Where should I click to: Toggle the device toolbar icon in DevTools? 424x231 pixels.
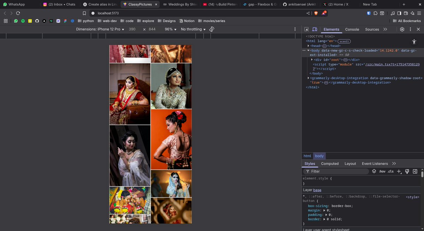tap(315, 29)
